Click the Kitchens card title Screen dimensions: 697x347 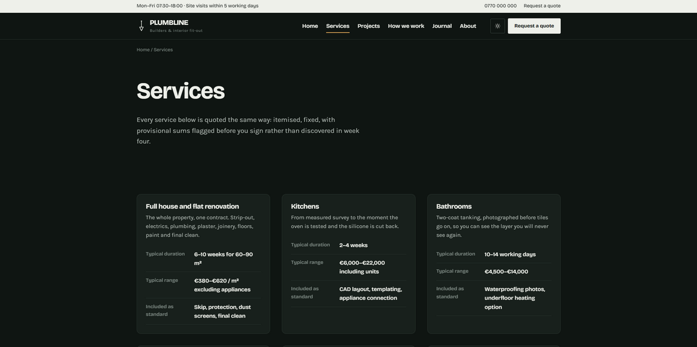click(x=305, y=207)
